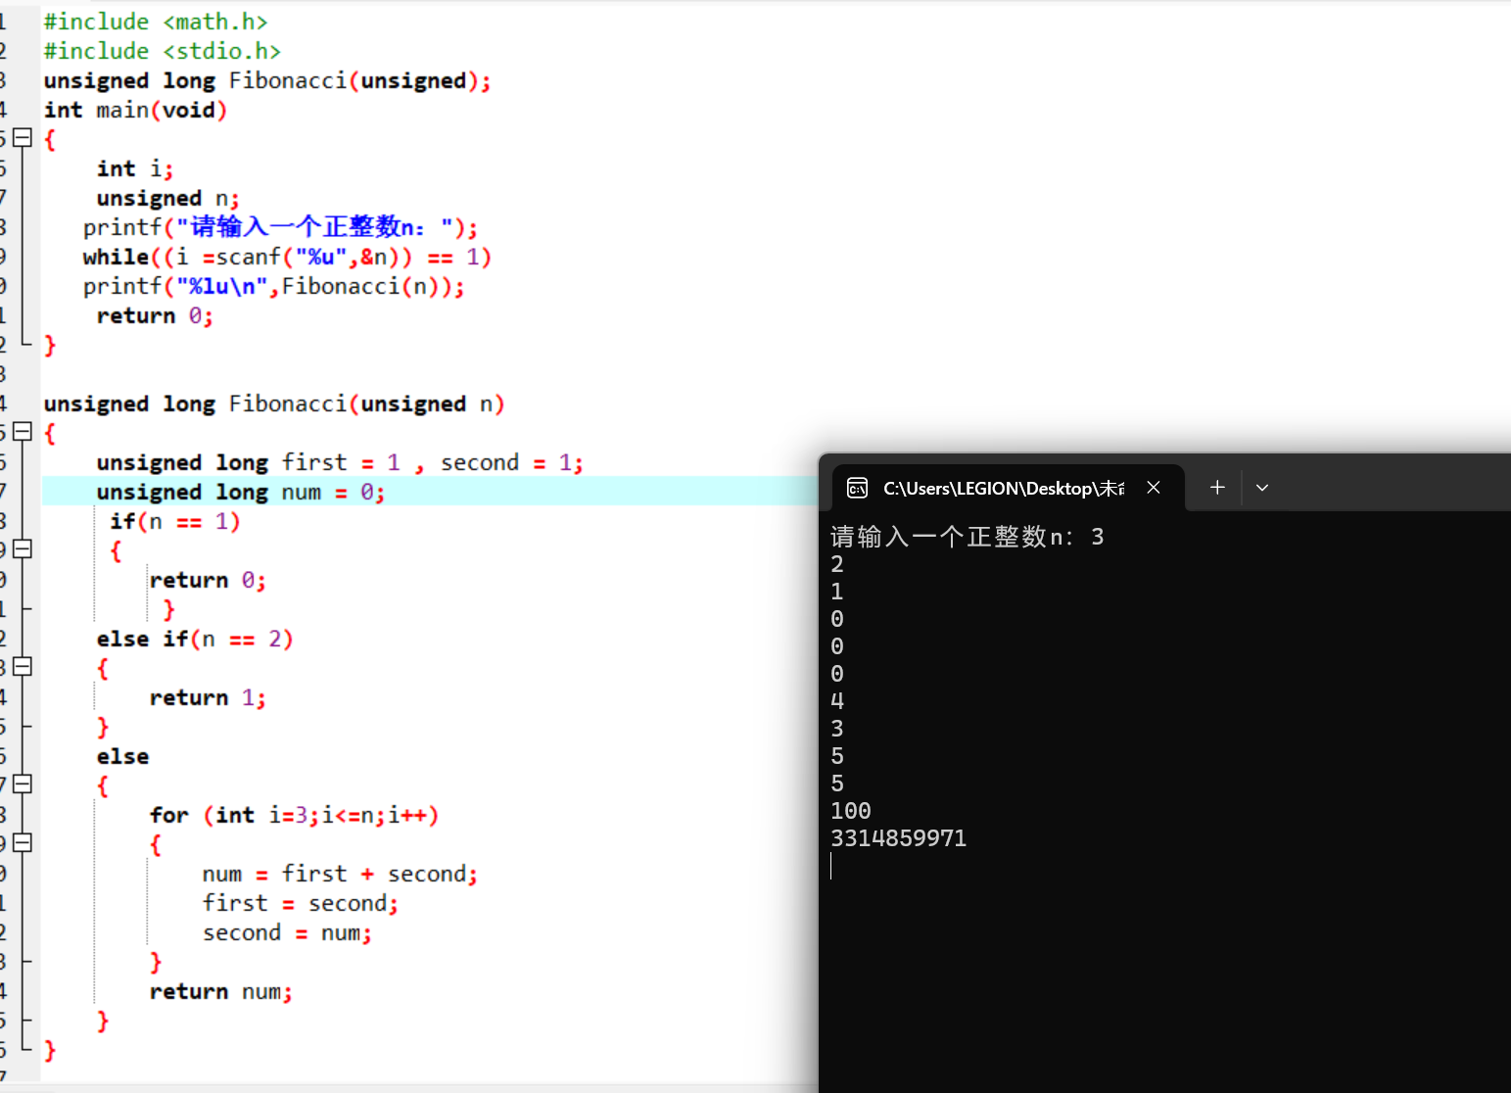Screen dimensions: 1511x1093
Task: Click the Fibonacci prototype line ending with semicolon
Action: coord(267,80)
